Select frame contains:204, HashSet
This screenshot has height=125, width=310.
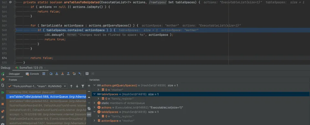click(46, 92)
